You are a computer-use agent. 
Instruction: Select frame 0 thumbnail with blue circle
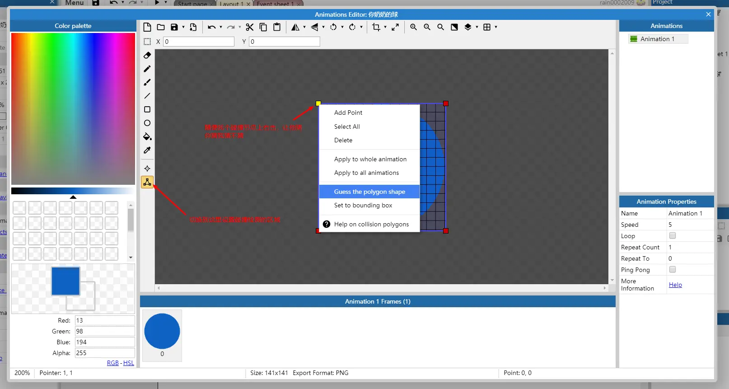pos(162,335)
